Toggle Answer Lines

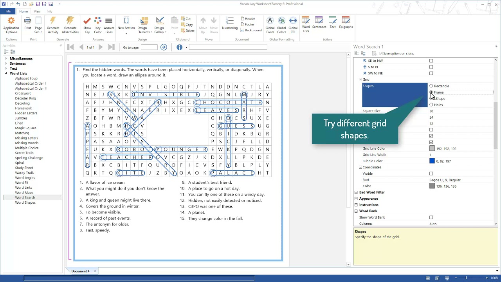pos(109,25)
